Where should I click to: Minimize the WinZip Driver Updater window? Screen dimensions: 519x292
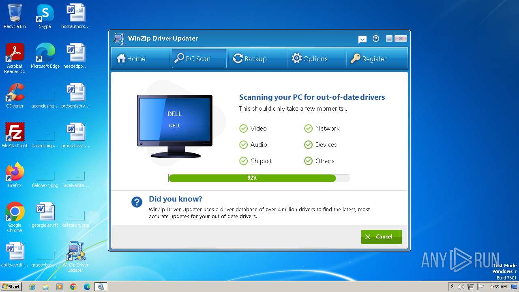(389, 39)
